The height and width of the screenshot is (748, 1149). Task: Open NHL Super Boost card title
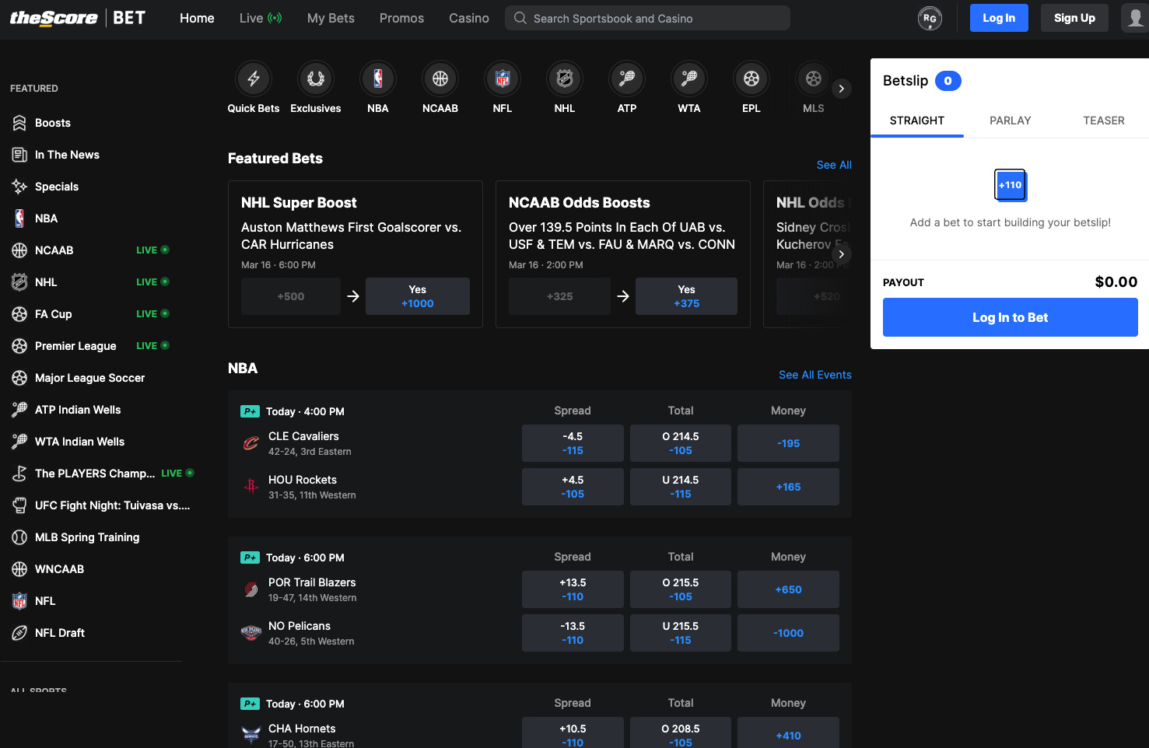(x=299, y=203)
